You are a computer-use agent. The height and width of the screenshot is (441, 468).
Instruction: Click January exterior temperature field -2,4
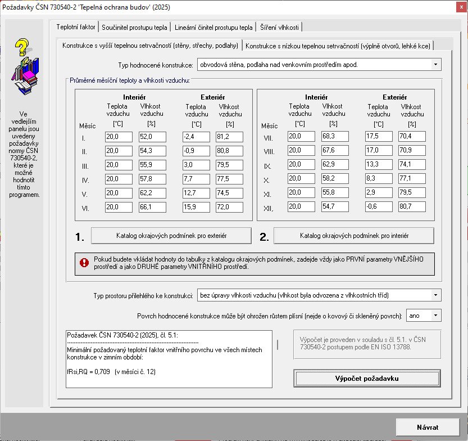[x=196, y=137]
